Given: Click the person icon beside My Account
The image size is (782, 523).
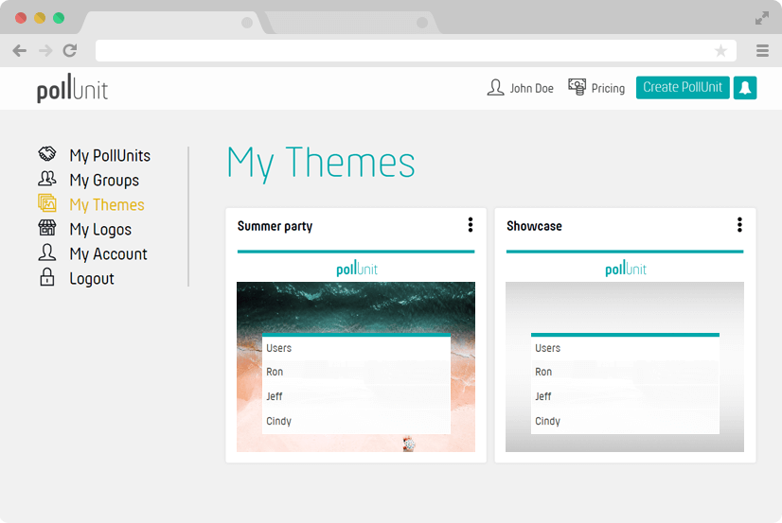Looking at the screenshot, I should (x=47, y=253).
